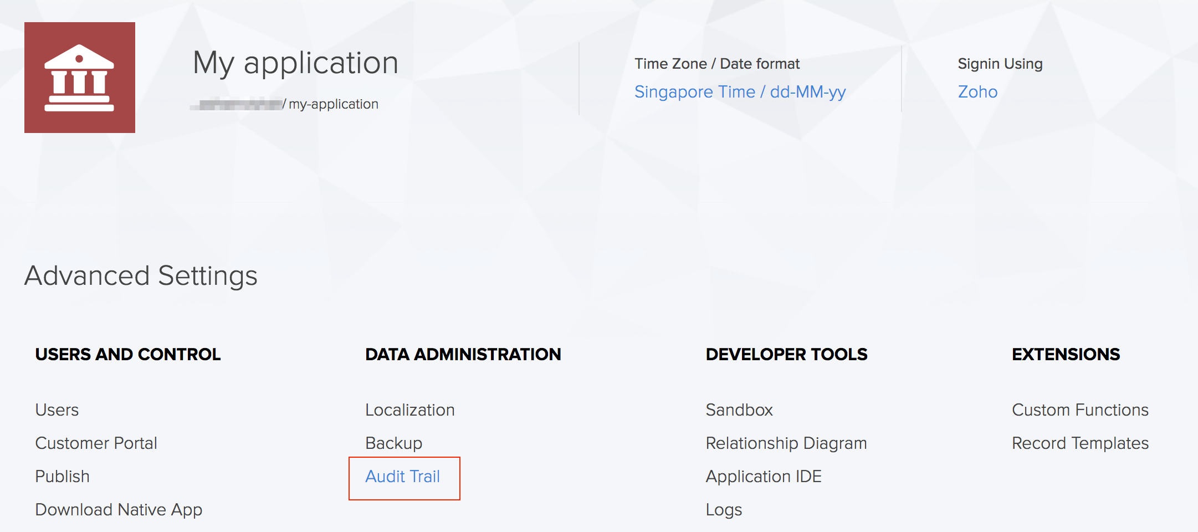The height and width of the screenshot is (532, 1198).
Task: Open the Audit Trail link
Action: [x=402, y=476]
